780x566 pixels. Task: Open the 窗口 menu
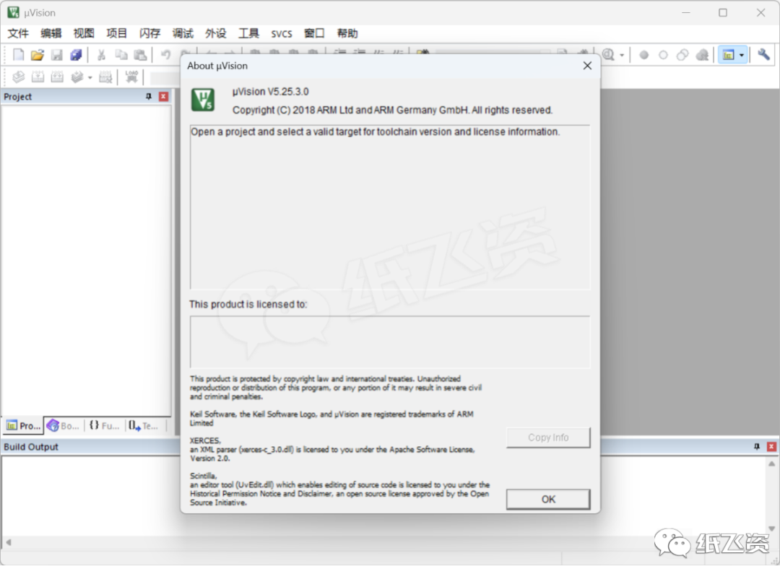pyautogui.click(x=314, y=33)
